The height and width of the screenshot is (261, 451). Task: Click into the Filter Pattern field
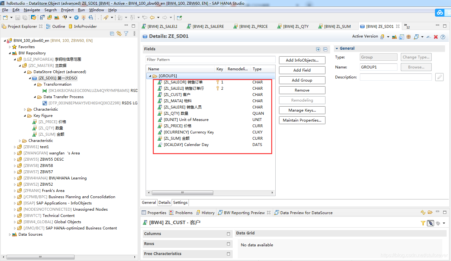click(x=210, y=59)
